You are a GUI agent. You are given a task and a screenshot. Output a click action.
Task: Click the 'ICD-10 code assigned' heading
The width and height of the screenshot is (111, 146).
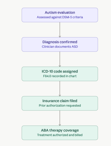click(60, 71)
